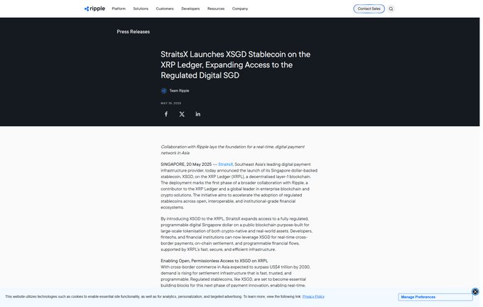Click Manage Preferences button

tap(435, 297)
